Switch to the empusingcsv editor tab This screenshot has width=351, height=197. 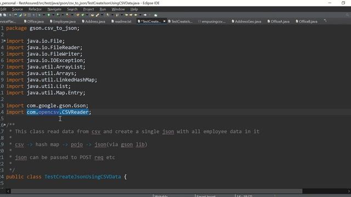click(x=212, y=21)
